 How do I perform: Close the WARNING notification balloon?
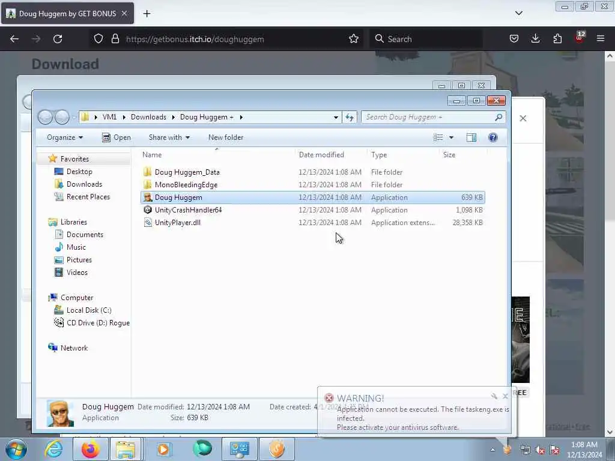pyautogui.click(x=505, y=396)
